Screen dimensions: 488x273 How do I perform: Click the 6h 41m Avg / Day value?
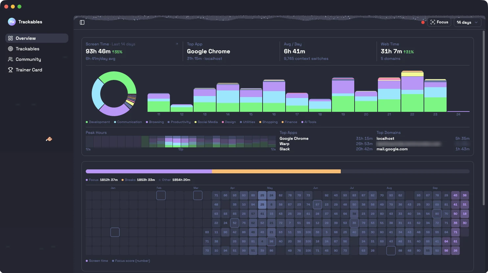294,51
